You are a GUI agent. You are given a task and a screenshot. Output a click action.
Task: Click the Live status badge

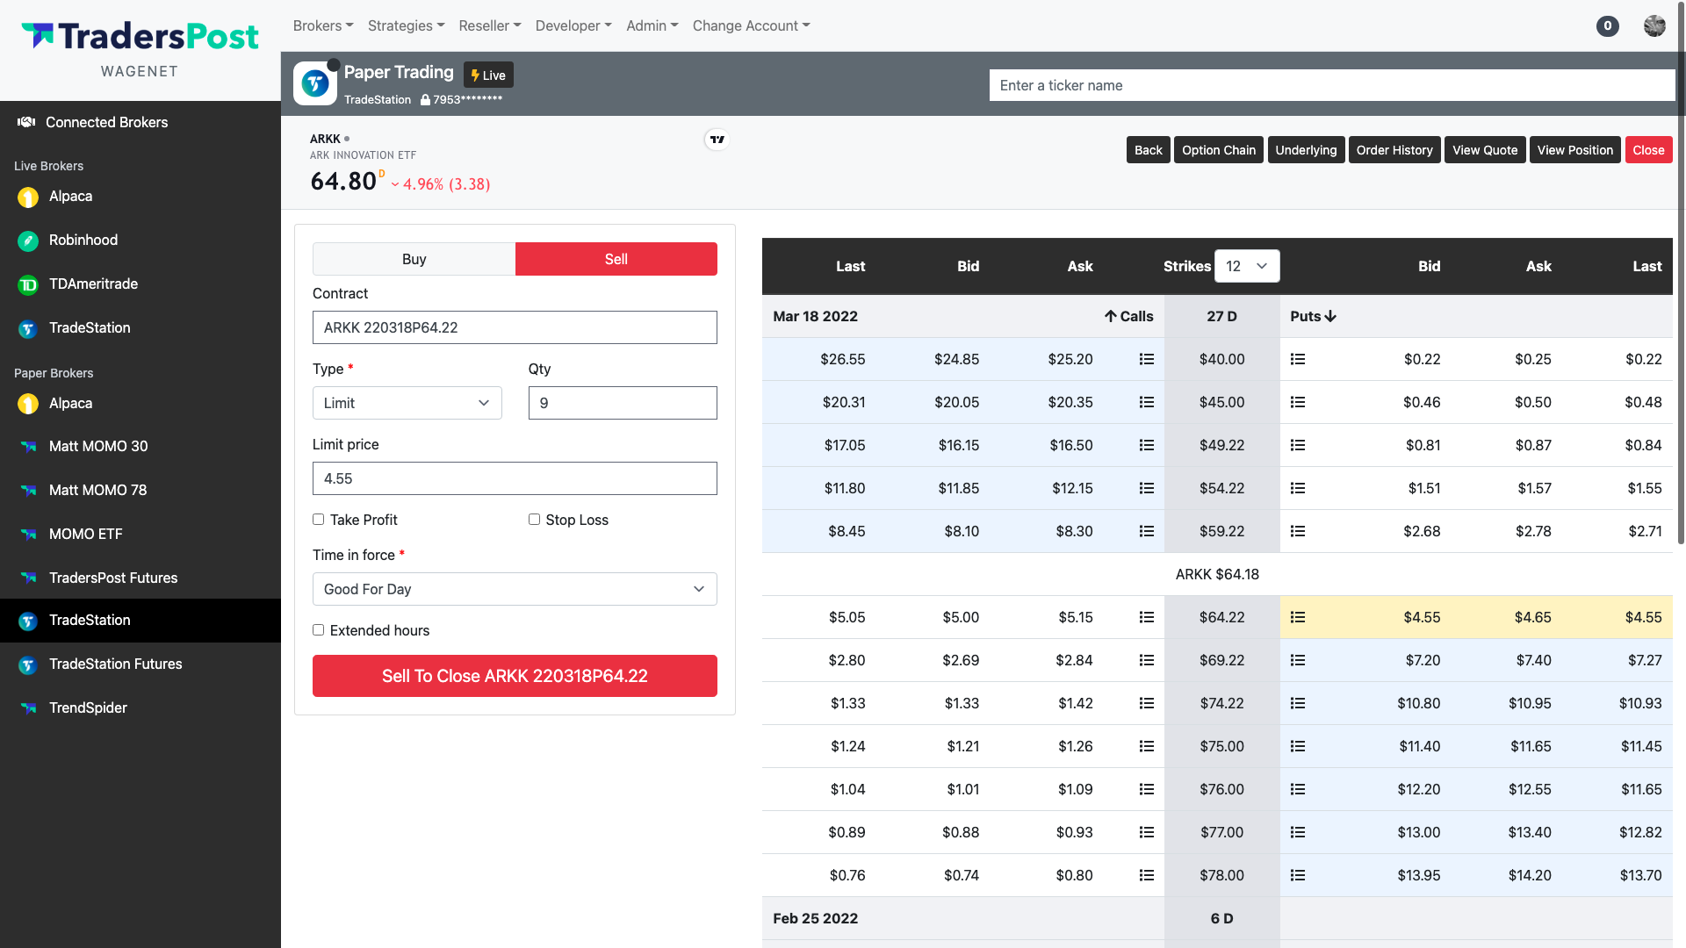[x=489, y=75]
